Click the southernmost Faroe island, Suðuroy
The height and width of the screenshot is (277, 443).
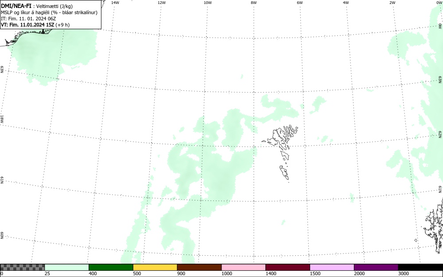[284, 173]
